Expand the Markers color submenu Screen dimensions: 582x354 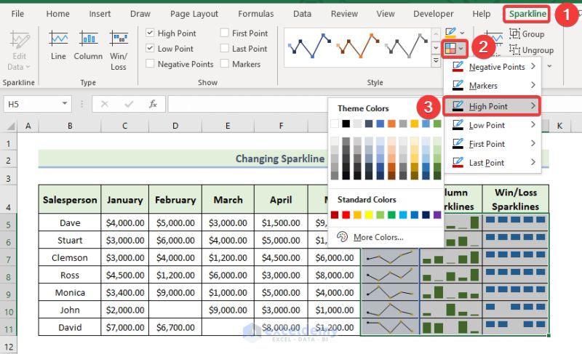coord(493,86)
